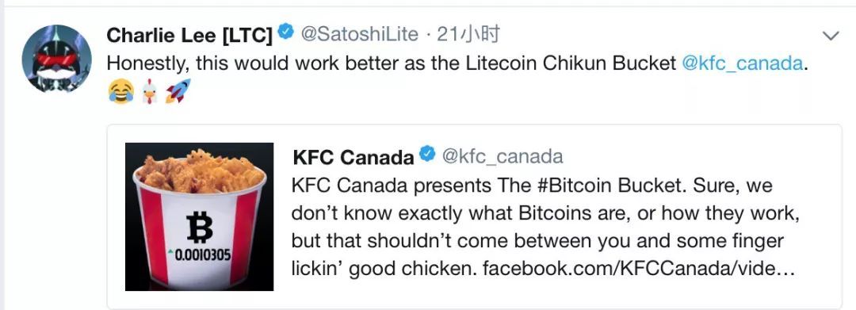Open Charlie Lee [LTC] display name
Screen dimensions: 856x310
[189, 36]
